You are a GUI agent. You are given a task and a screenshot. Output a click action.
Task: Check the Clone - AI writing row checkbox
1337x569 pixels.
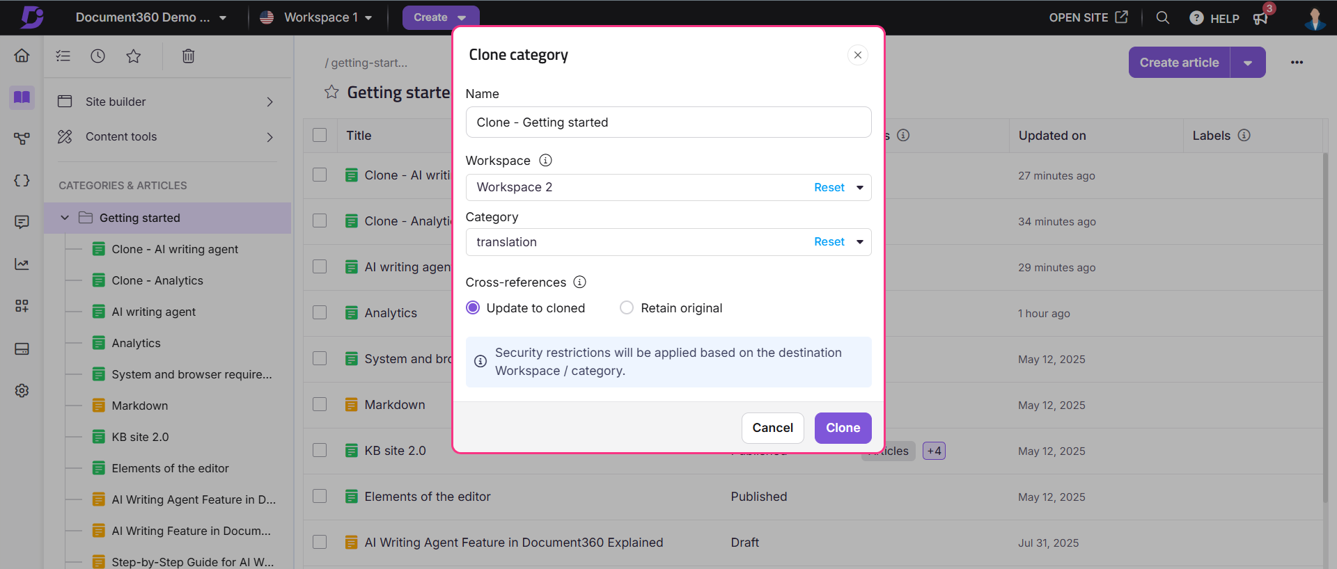[320, 175]
